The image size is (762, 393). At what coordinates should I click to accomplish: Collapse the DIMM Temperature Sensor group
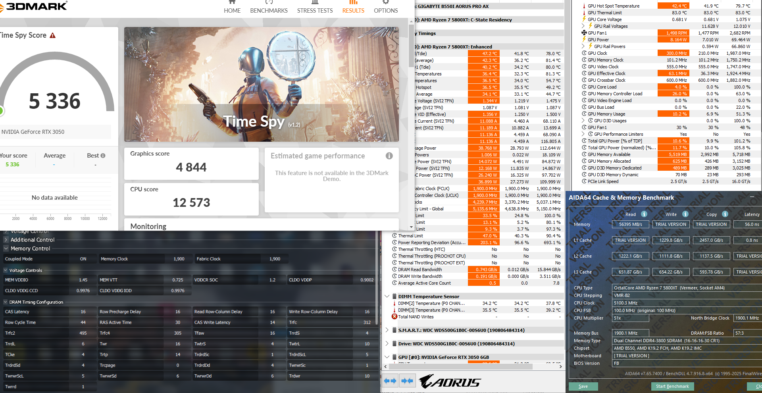(387, 297)
